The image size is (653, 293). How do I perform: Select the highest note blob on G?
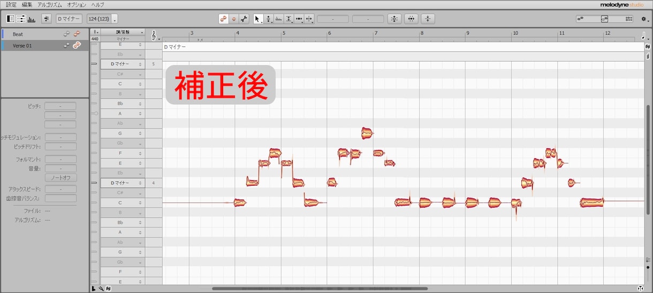coord(367,133)
